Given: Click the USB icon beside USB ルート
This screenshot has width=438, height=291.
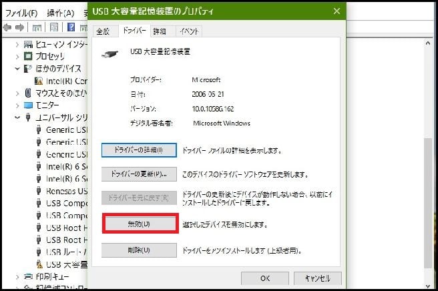Looking at the screenshot, I should [39, 252].
